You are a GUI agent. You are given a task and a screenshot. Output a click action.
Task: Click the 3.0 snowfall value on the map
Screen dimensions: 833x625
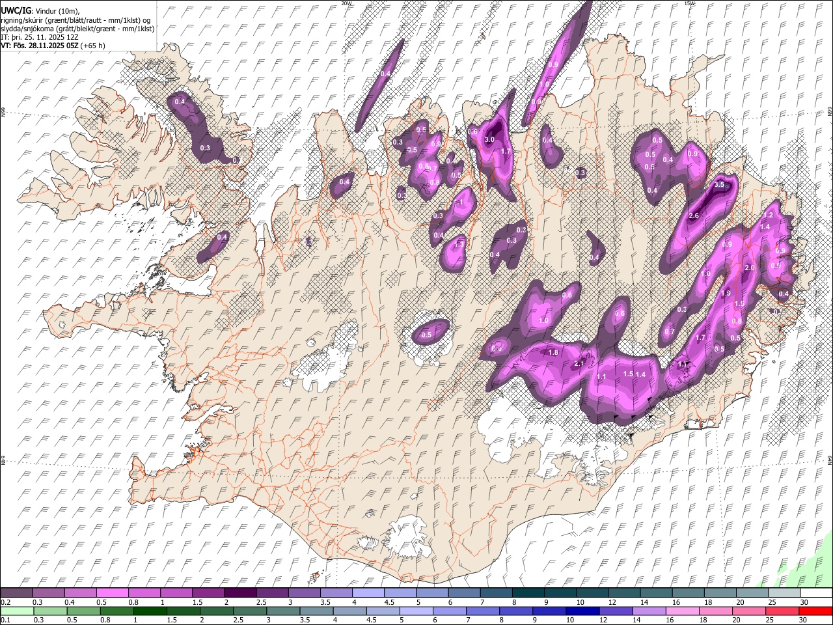[490, 140]
